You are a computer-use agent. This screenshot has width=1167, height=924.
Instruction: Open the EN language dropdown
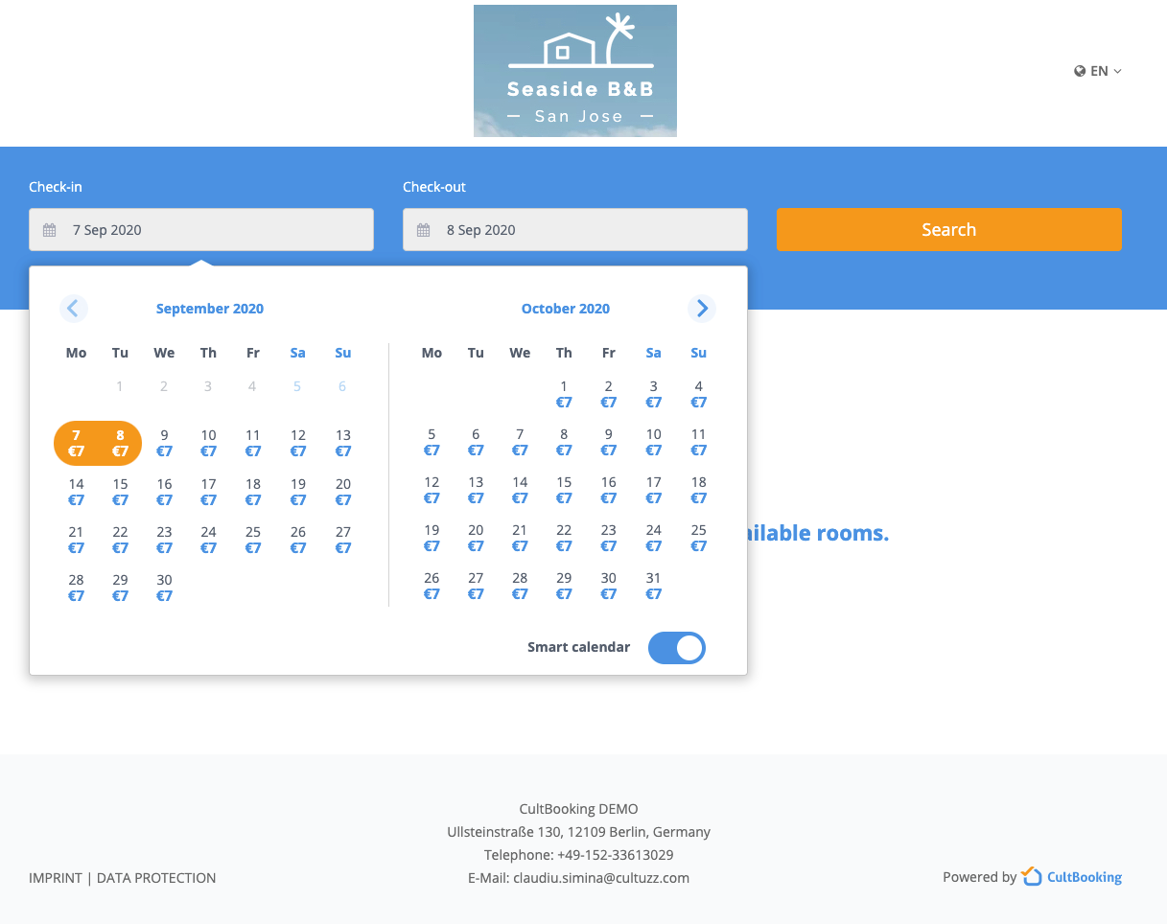coord(1096,70)
